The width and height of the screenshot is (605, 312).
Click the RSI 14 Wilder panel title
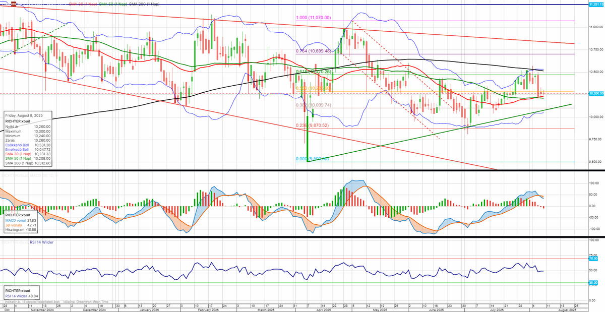(x=40, y=242)
